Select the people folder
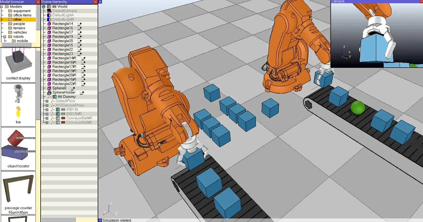 click(19, 24)
